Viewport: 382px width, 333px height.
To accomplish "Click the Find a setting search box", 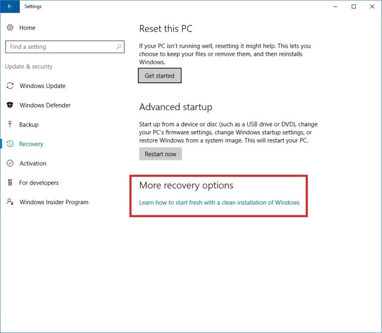I will [65, 47].
